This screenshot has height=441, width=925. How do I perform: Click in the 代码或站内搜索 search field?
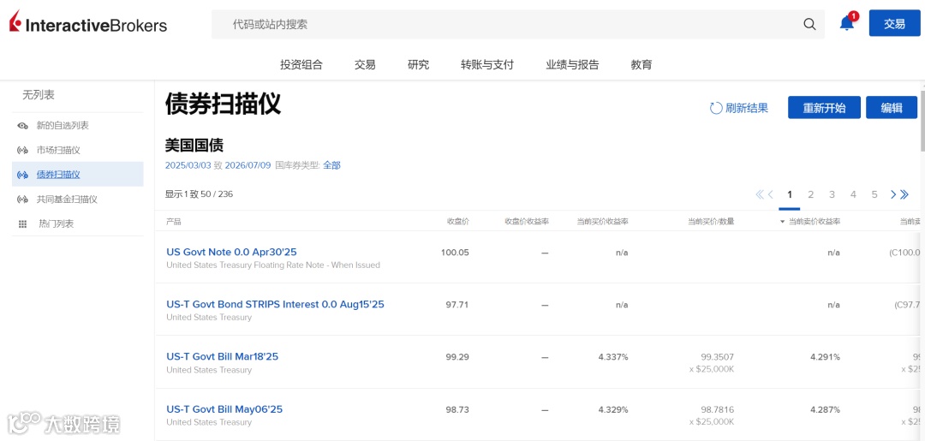pos(518,24)
